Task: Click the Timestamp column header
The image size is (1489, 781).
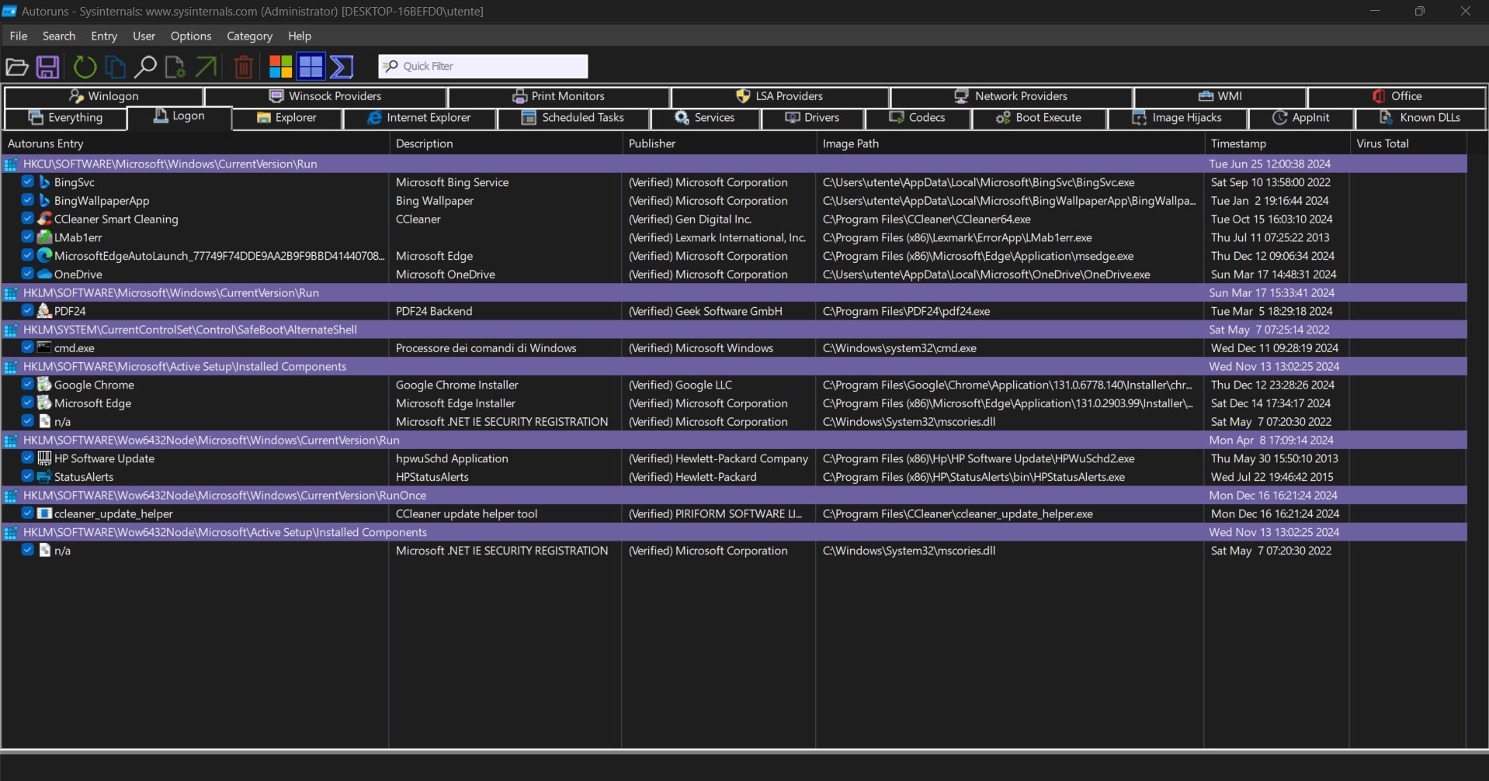Action: [x=1238, y=143]
